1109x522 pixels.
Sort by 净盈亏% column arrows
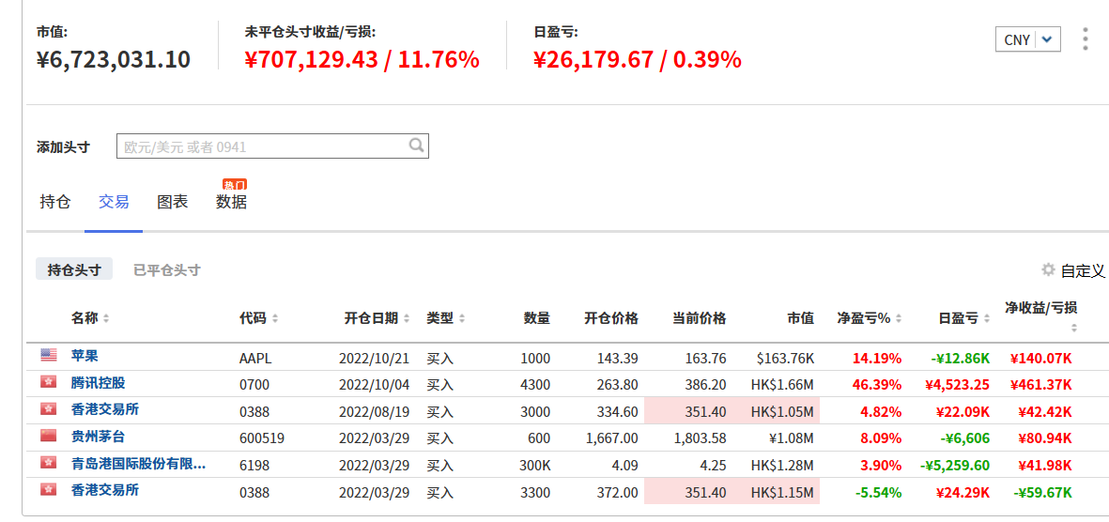(899, 319)
